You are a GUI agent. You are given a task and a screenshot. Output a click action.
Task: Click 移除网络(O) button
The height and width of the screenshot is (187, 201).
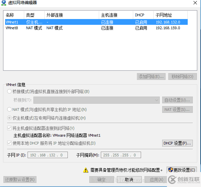click(x=182, y=76)
